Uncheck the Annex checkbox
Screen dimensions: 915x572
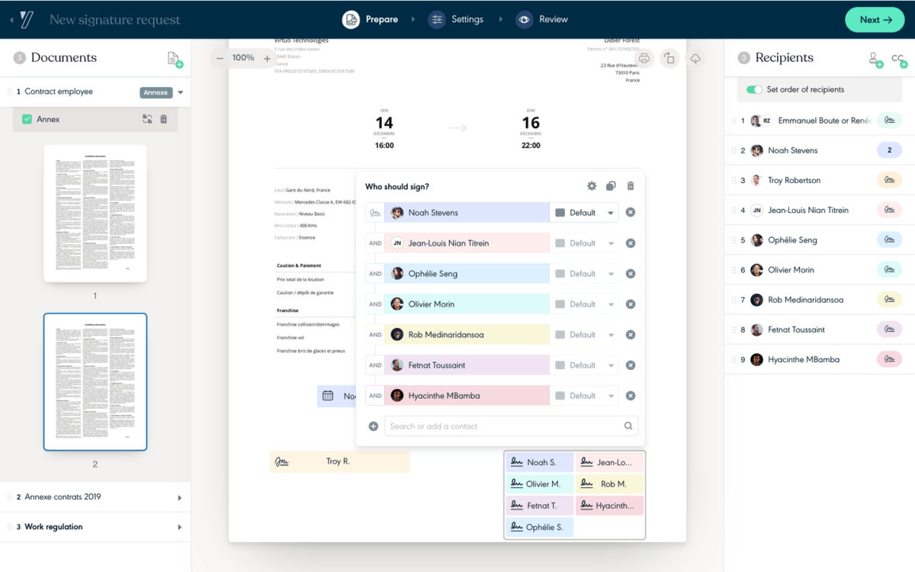click(x=27, y=119)
